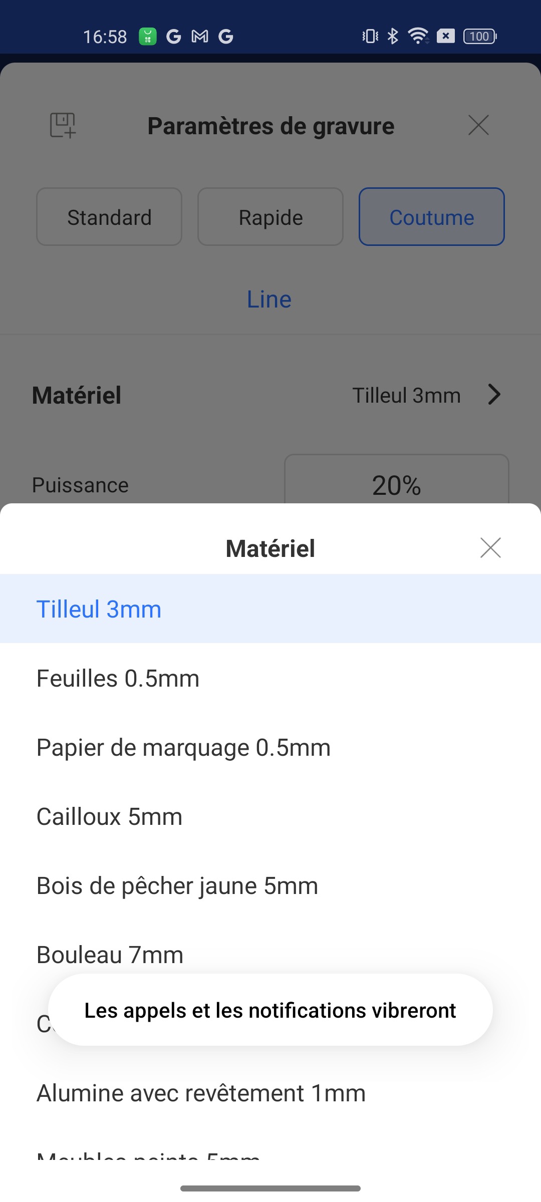Close the Matériel selection sheet
This screenshot has width=541, height=1202.
(x=490, y=548)
